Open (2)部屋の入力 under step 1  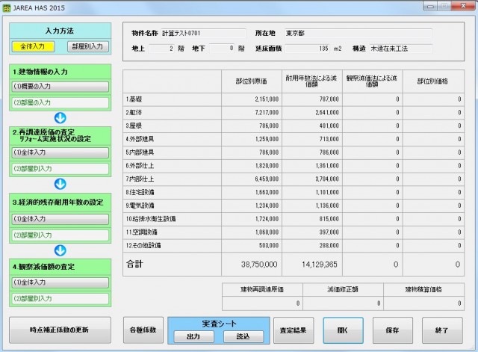[x=60, y=103]
